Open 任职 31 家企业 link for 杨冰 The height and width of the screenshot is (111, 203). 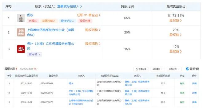[x=89, y=15]
